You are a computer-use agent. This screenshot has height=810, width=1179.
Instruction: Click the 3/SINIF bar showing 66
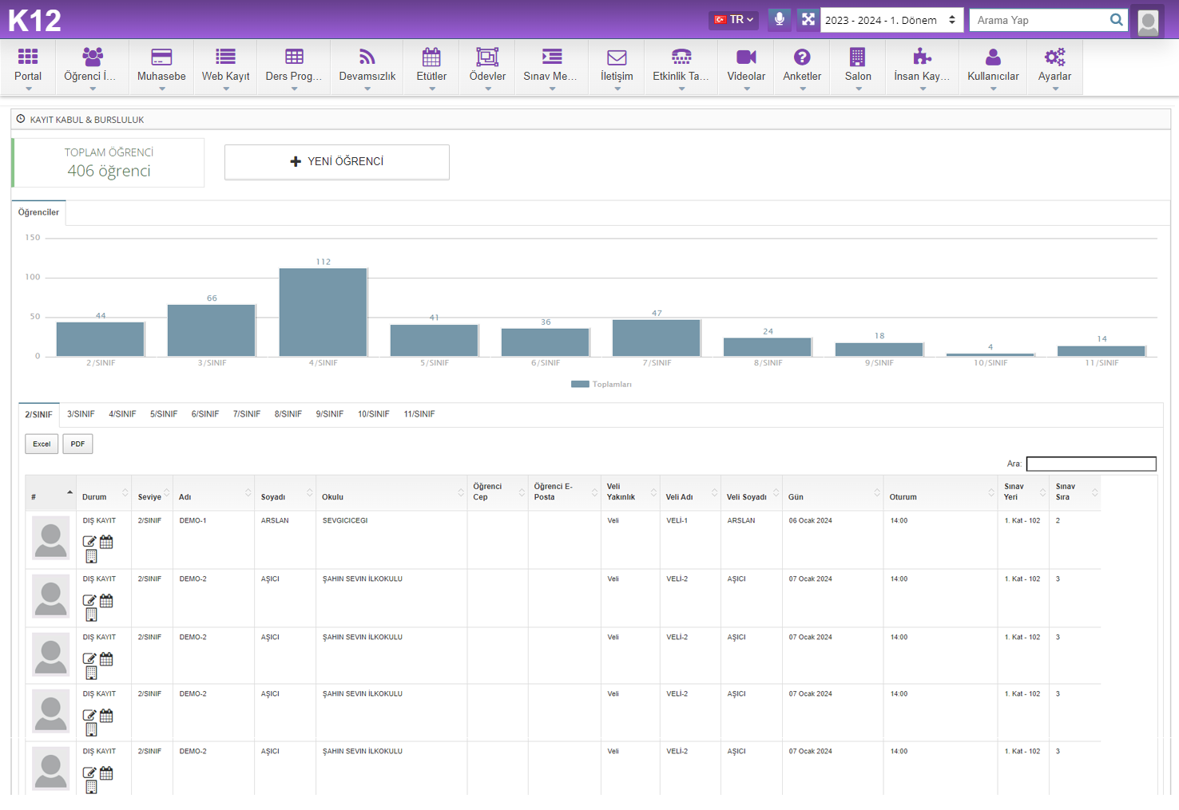coord(212,330)
